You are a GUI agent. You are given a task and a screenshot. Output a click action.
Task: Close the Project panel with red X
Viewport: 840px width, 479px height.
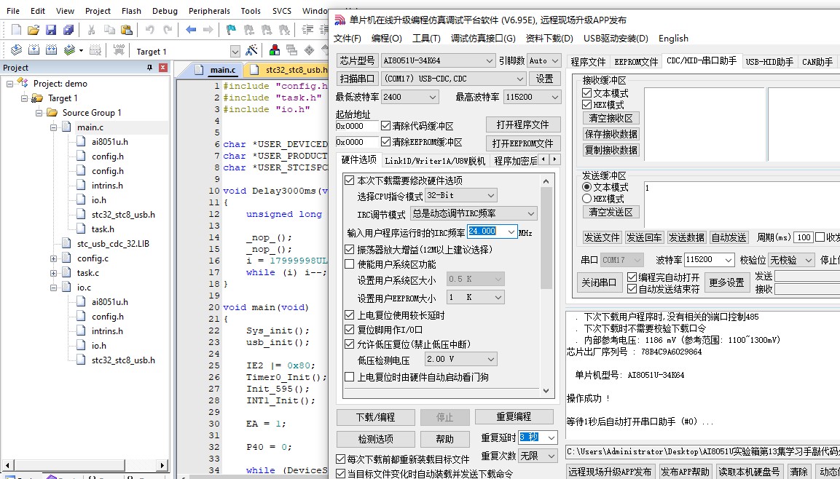(163, 68)
